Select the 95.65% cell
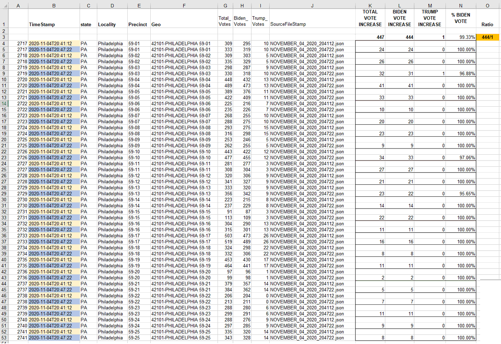Screen dimensions: 501x344 point(460,193)
